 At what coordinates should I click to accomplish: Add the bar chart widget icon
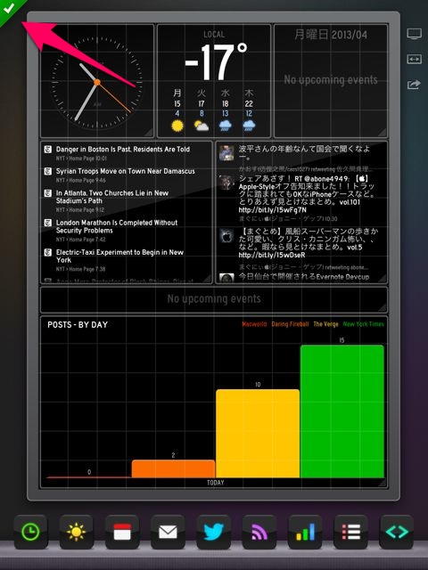pyautogui.click(x=305, y=532)
